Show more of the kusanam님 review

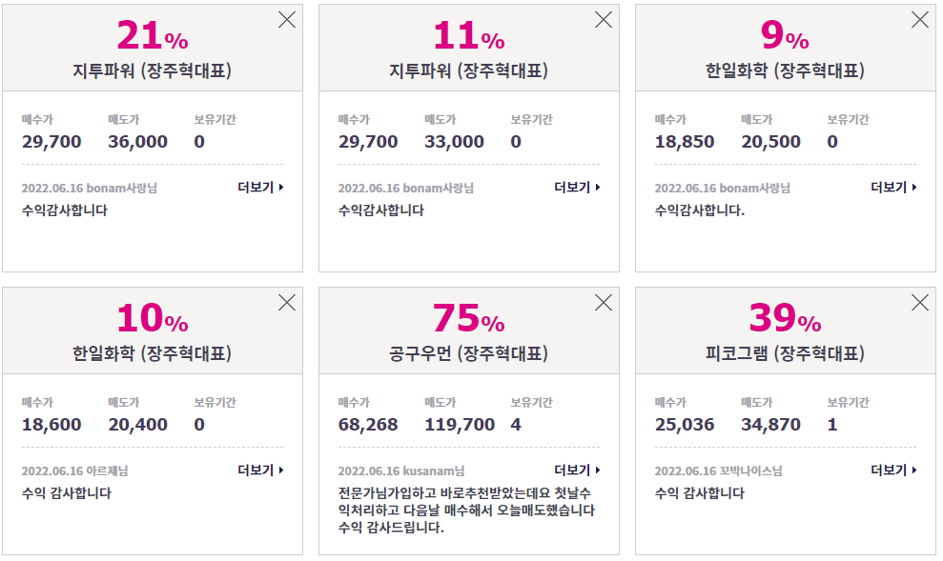click(x=577, y=471)
